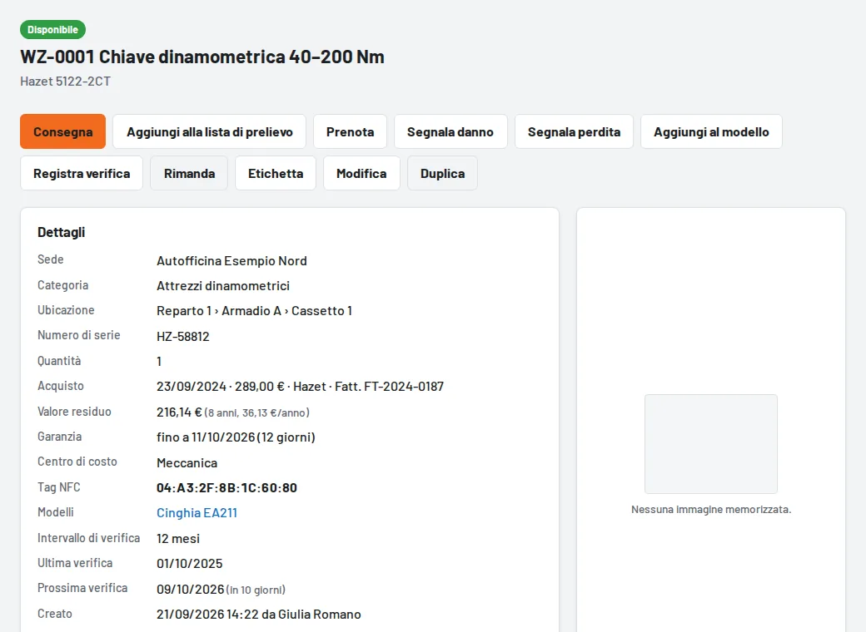Click the Rimanda button
866x632 pixels.
[189, 173]
